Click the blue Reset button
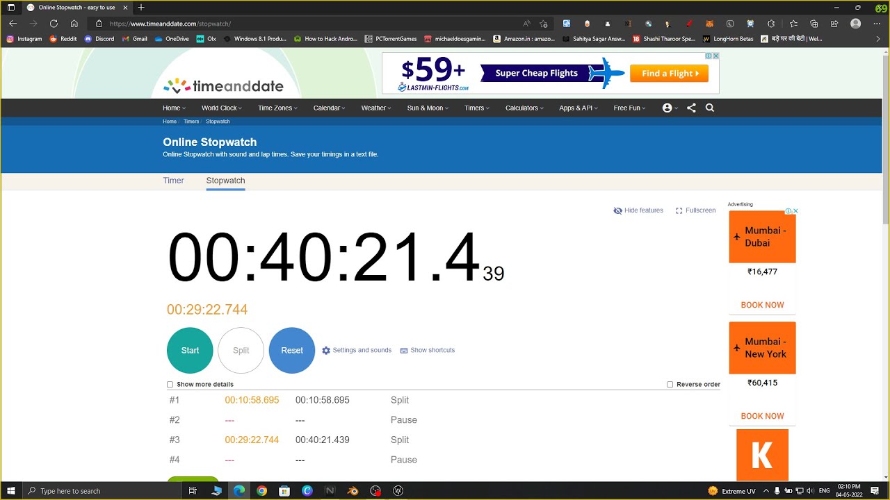 pos(292,351)
